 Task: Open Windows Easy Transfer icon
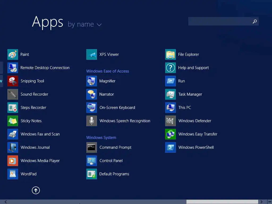[171, 134]
